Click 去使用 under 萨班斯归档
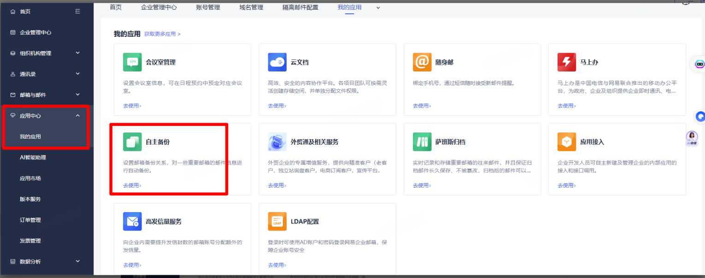 [422, 185]
